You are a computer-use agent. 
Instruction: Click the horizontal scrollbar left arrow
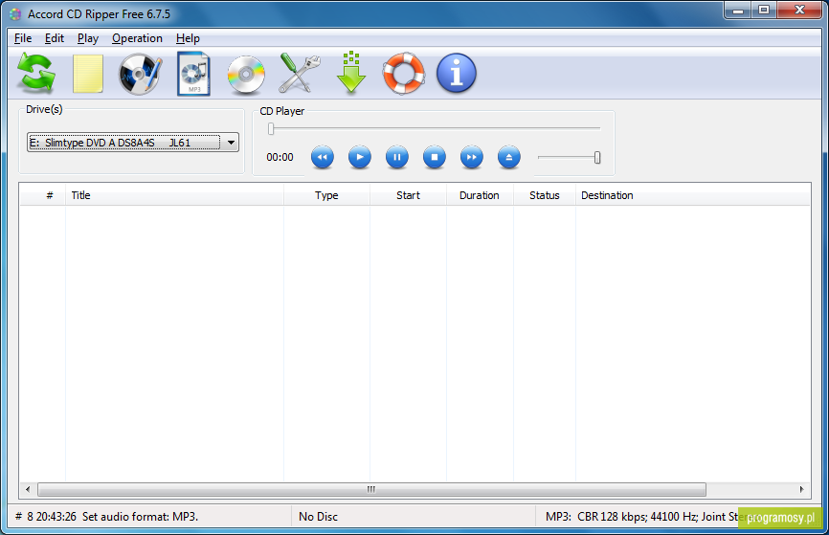click(x=28, y=489)
